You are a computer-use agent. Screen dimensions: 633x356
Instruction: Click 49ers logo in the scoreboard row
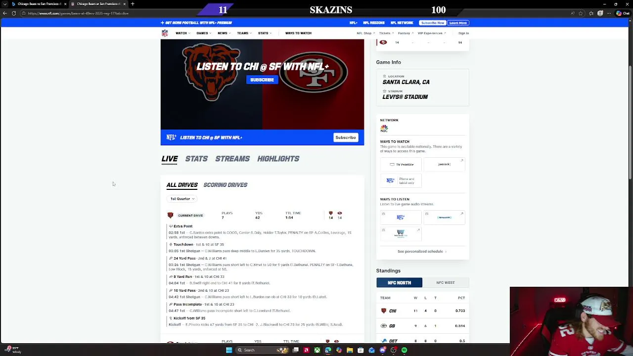[383, 43]
